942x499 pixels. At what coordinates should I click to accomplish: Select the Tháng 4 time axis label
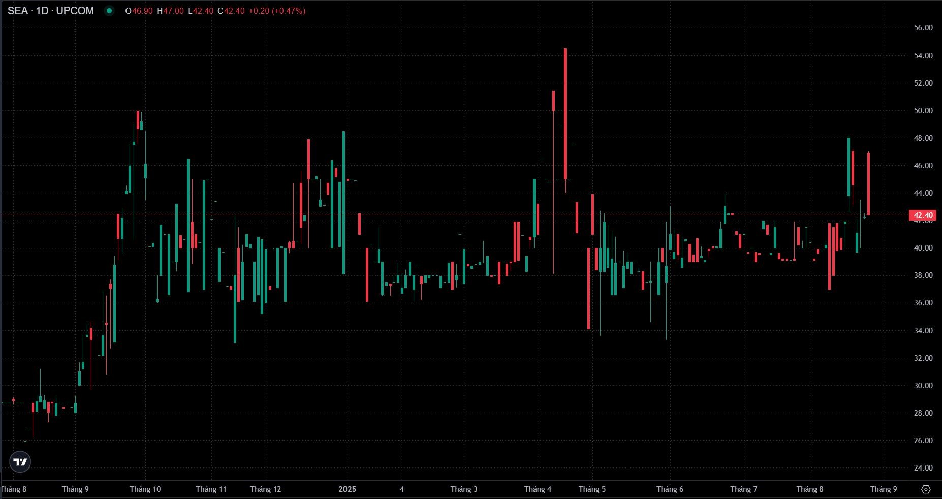pyautogui.click(x=538, y=489)
